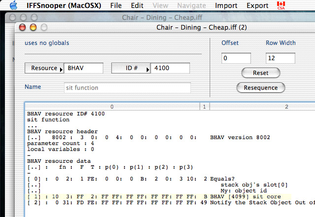Click the ID field showing 4100
315x217 pixels.
click(x=170, y=69)
